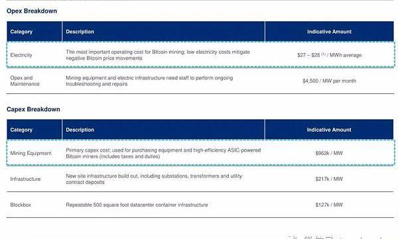Click the Category header in Capex table

21,130
